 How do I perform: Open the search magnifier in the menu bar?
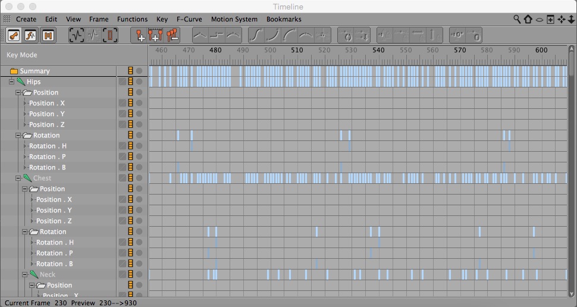click(517, 19)
